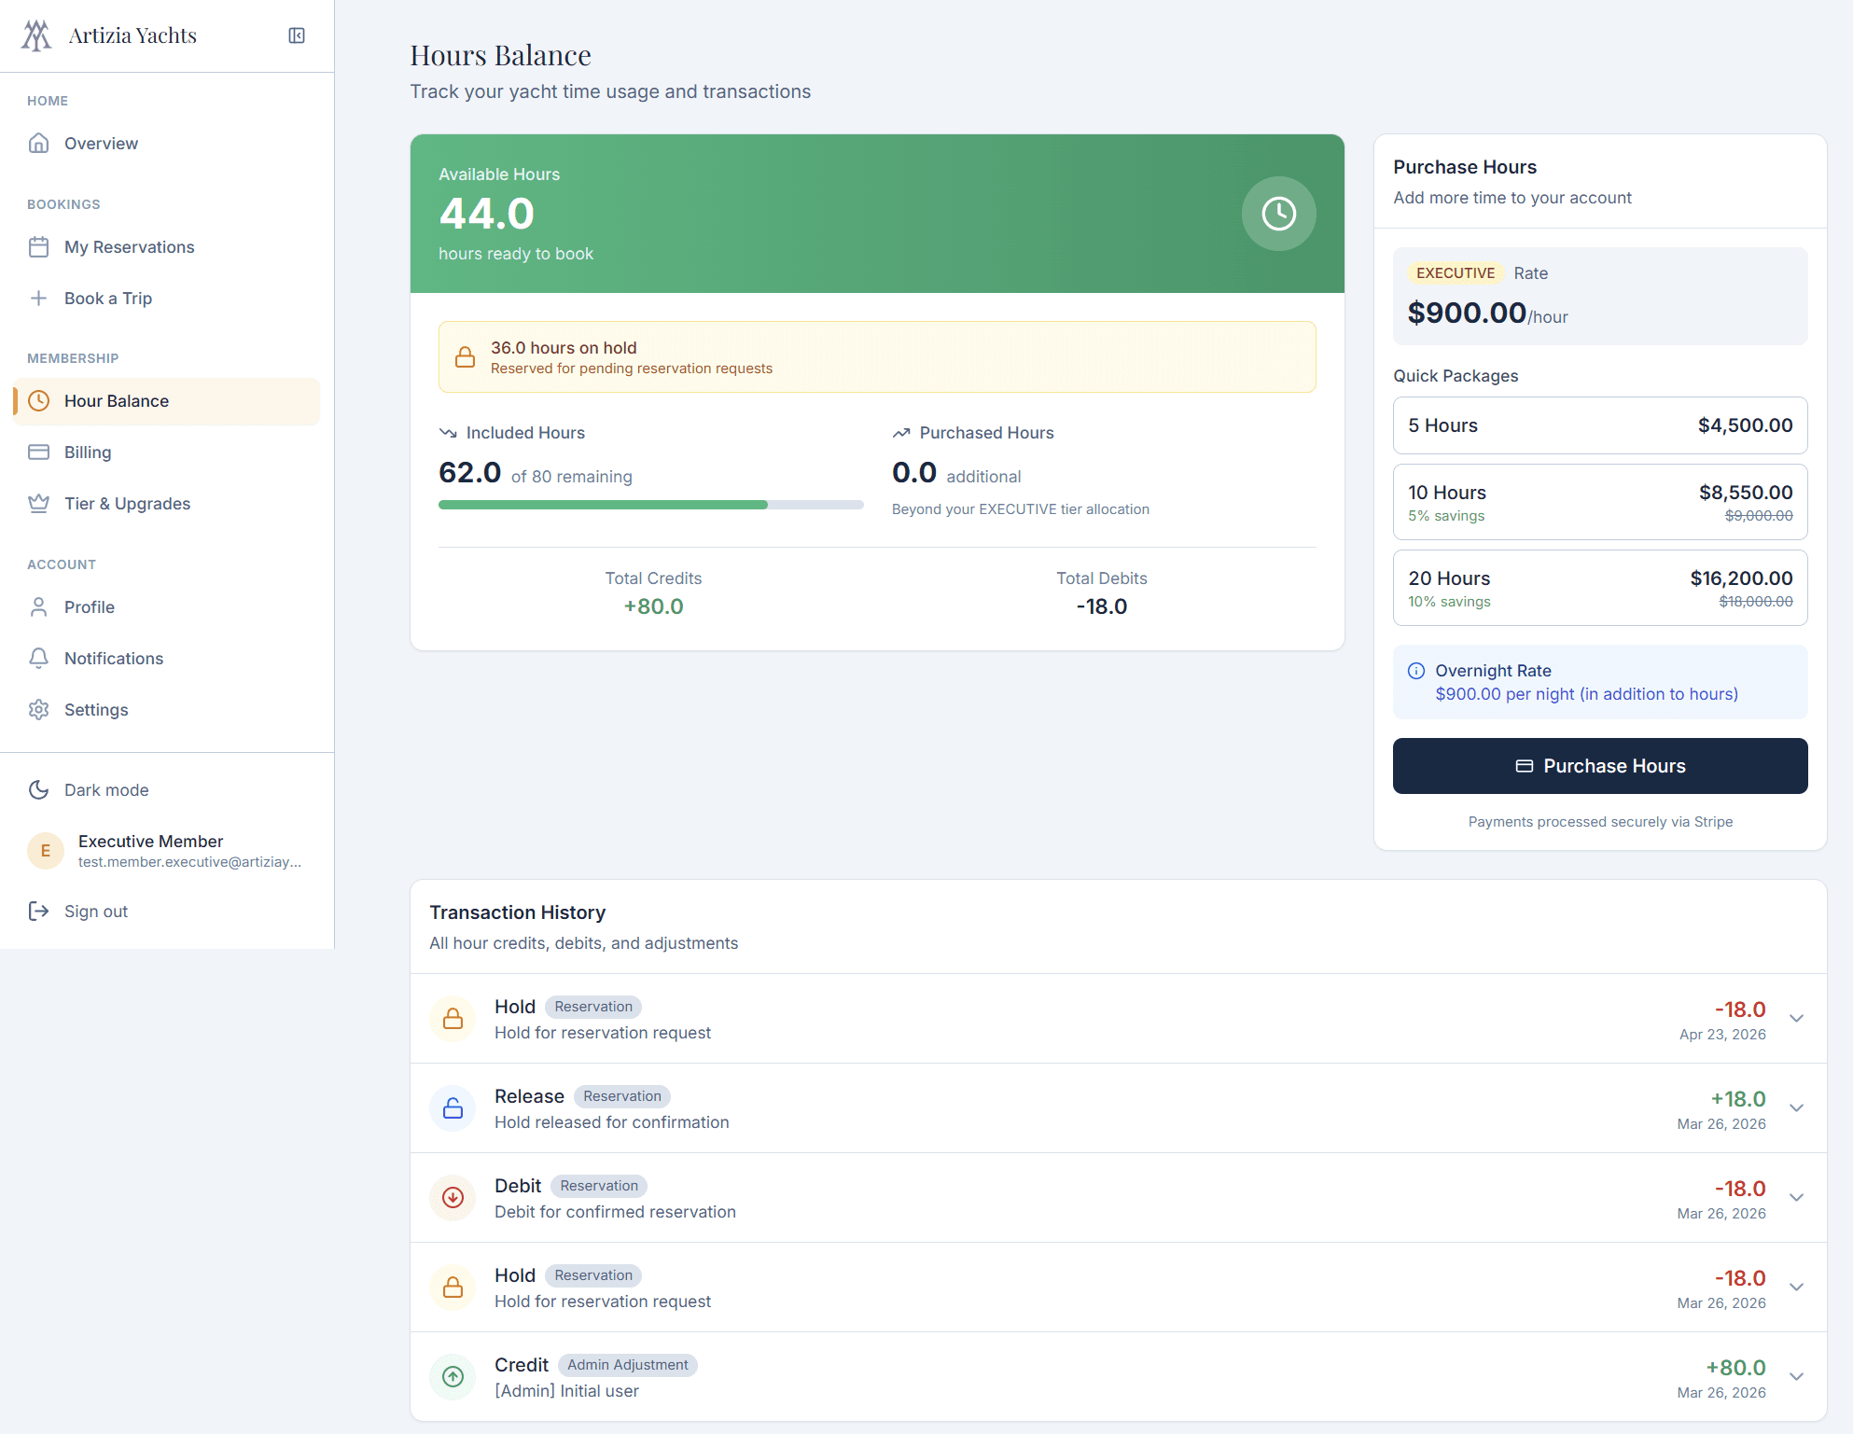This screenshot has height=1434, width=1853.
Task: Click the Billing card icon
Action: click(38, 452)
